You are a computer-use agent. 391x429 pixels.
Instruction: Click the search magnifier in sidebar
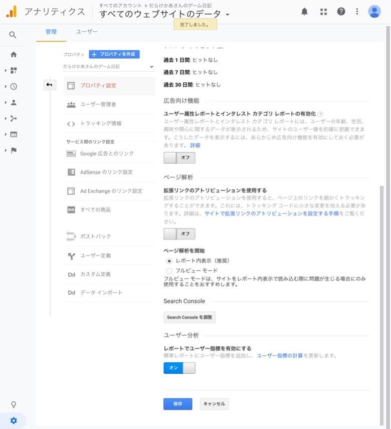13,35
